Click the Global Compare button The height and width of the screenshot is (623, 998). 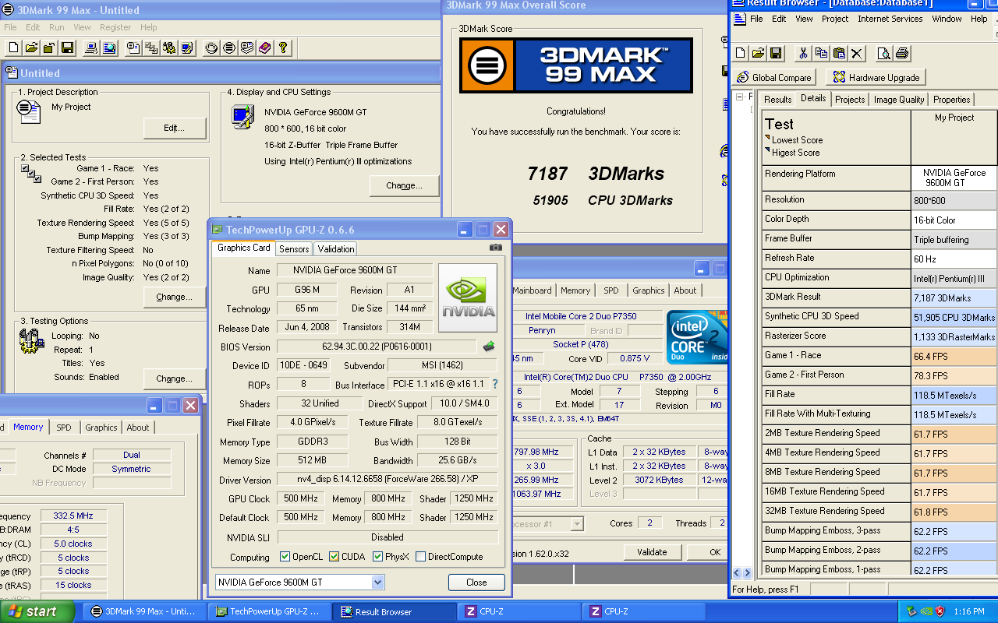774,77
